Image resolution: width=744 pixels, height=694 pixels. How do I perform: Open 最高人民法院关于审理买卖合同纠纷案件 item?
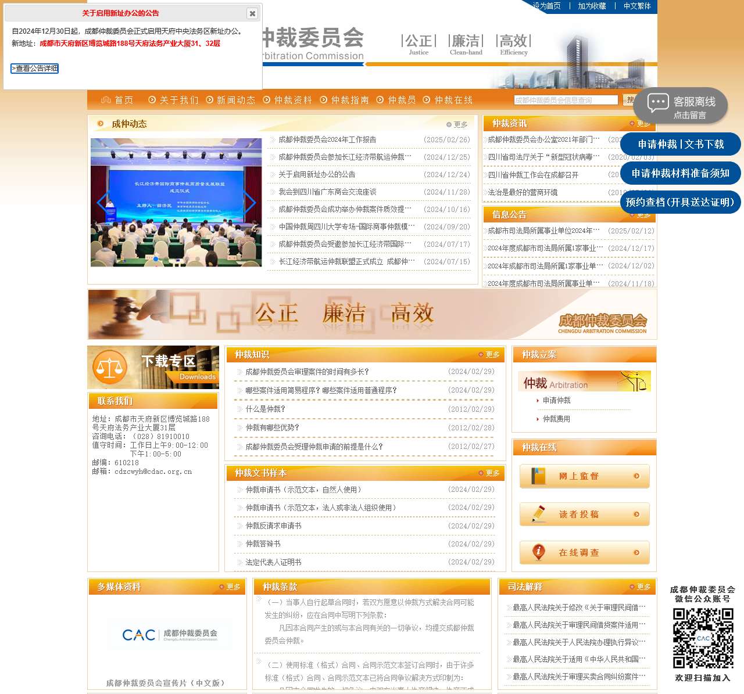click(x=579, y=677)
